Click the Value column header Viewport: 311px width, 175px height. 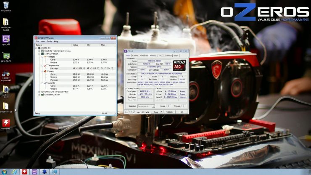(79, 45)
